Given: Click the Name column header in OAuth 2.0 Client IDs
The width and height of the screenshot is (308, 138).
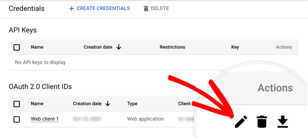Looking at the screenshot, I should click(x=37, y=104).
